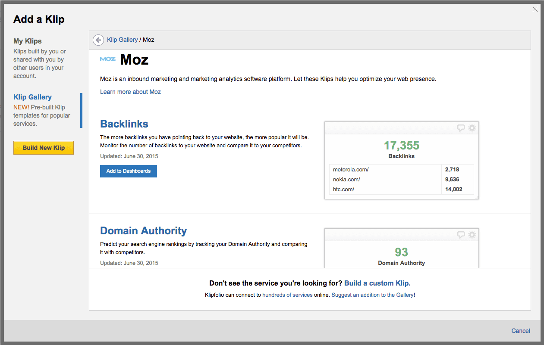Screen dimensions: 544x345
Task: Open comment bubble on Backlinks preview
Action: click(461, 128)
